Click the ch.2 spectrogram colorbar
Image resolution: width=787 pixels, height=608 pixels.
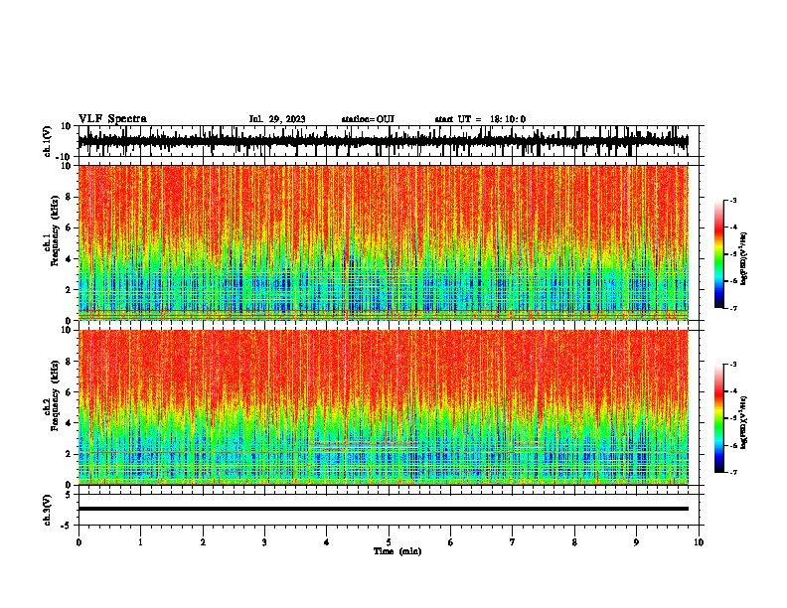tap(718, 418)
